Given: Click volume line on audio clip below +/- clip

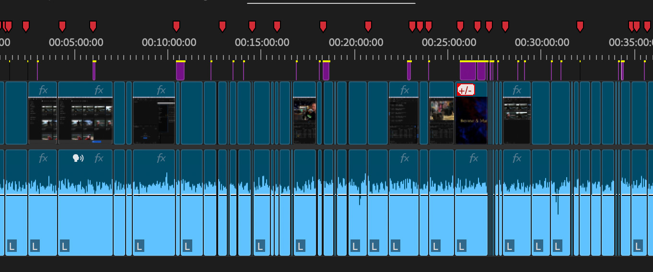Looking at the screenshot, I should 471,195.
